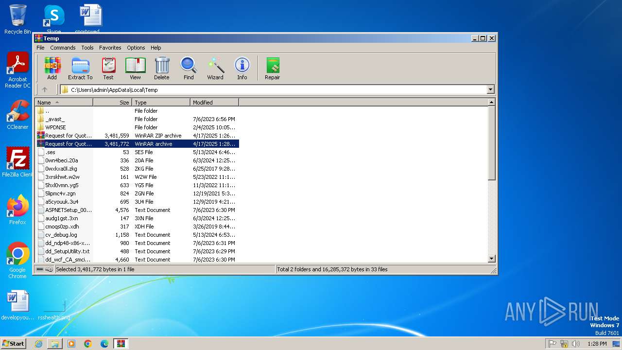Select file 0wxkxa0l.zkg
The image size is (622, 350).
click(137, 169)
